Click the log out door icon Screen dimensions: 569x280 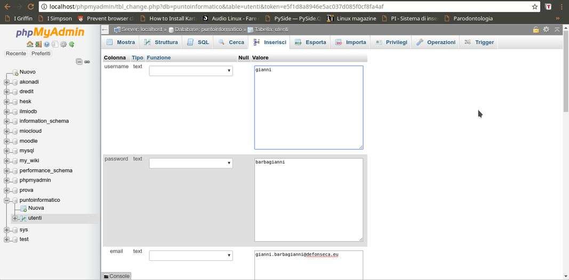coord(38,45)
